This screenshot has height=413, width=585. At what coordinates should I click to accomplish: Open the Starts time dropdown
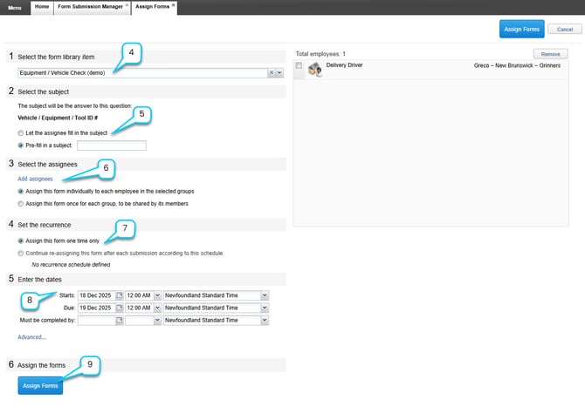click(x=156, y=295)
